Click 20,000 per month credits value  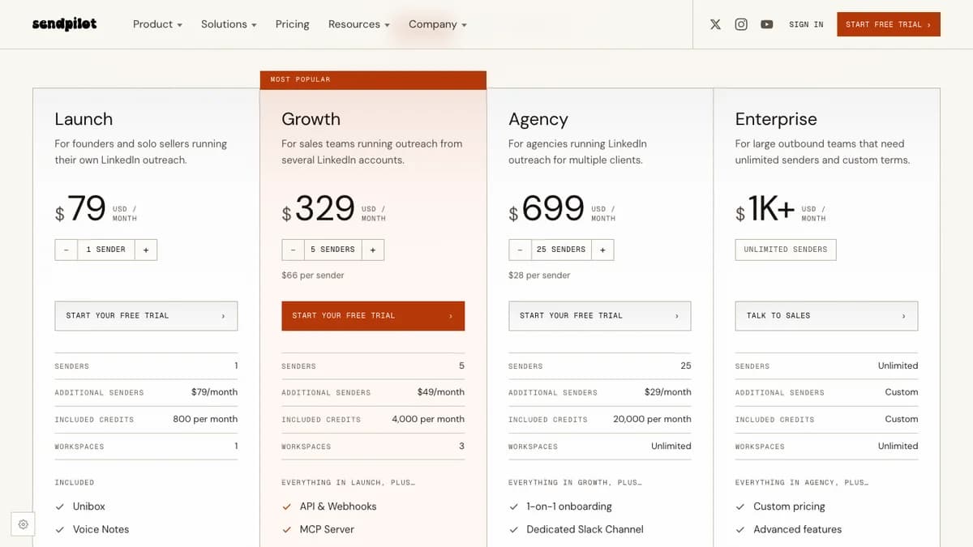[x=652, y=420]
